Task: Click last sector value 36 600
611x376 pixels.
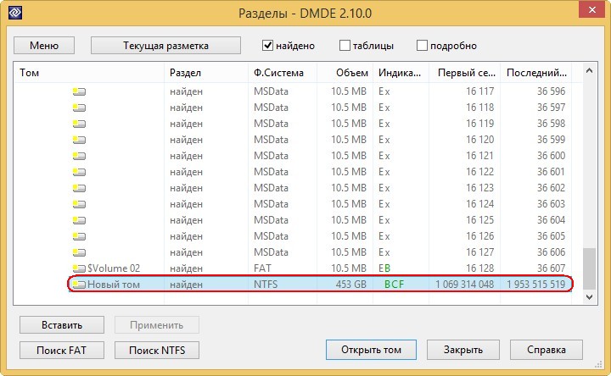Action: click(551, 156)
